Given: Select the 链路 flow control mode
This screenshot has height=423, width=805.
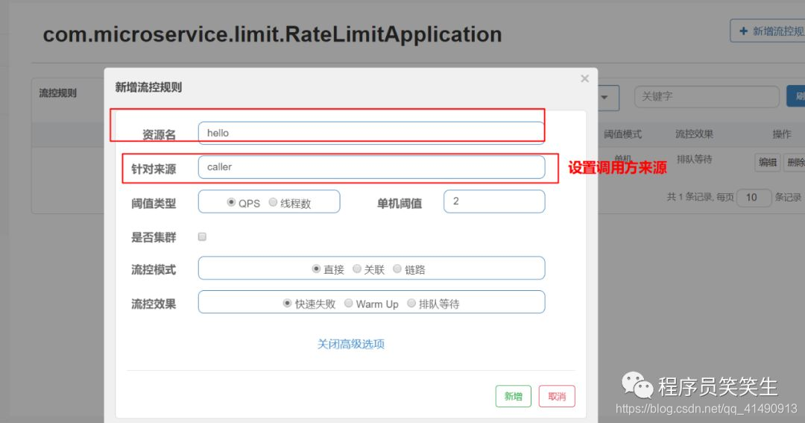Looking at the screenshot, I should tap(397, 269).
